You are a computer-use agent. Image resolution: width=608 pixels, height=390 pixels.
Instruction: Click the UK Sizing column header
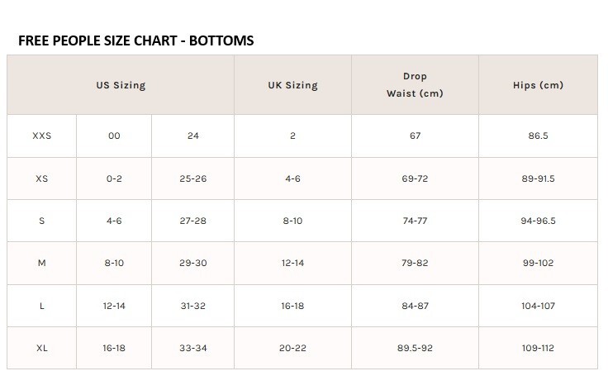292,85
